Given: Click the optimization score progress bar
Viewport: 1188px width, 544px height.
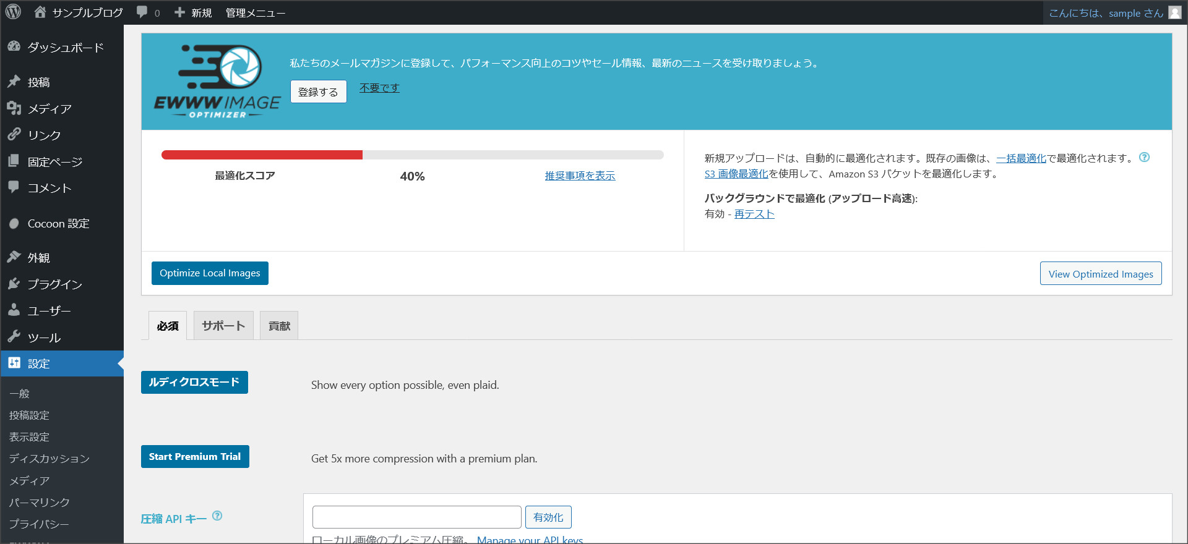Looking at the screenshot, I should pos(412,155).
